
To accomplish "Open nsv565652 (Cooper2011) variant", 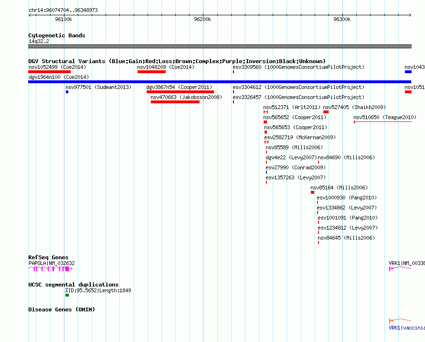I will coord(295,117).
